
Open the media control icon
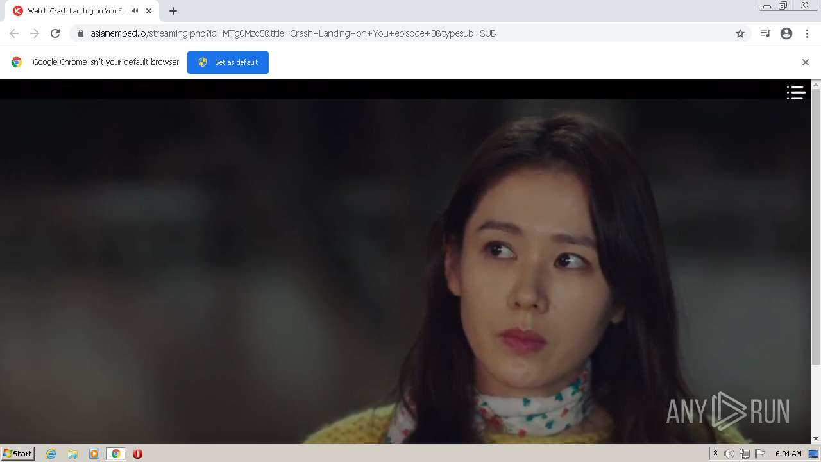click(765, 33)
